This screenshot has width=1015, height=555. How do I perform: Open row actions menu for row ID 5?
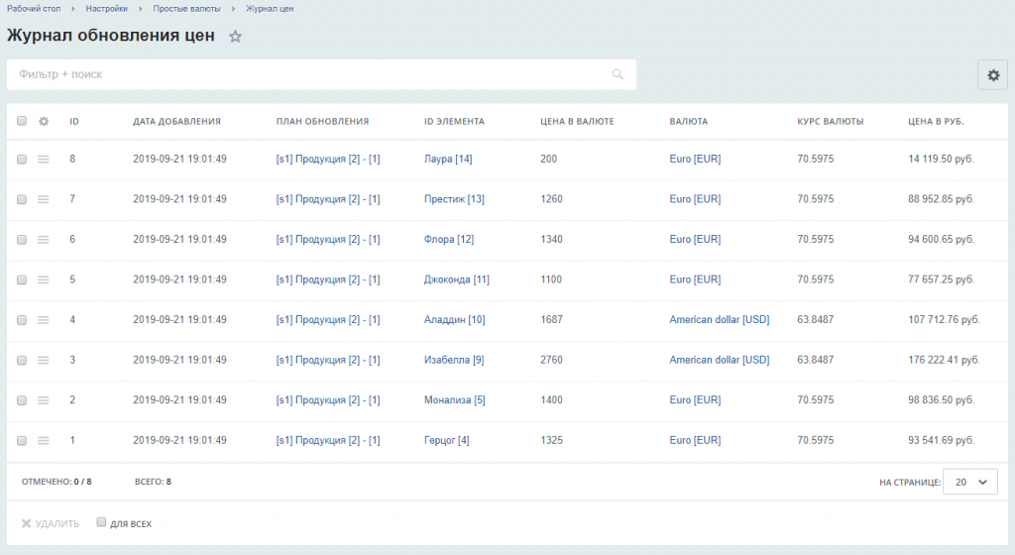pos(44,279)
